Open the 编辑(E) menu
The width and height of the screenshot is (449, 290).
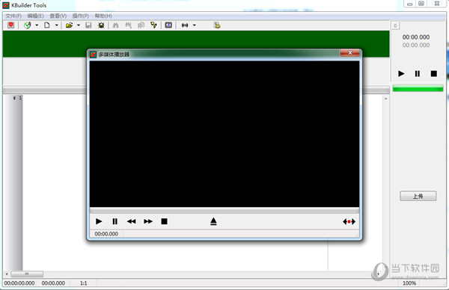coord(35,16)
